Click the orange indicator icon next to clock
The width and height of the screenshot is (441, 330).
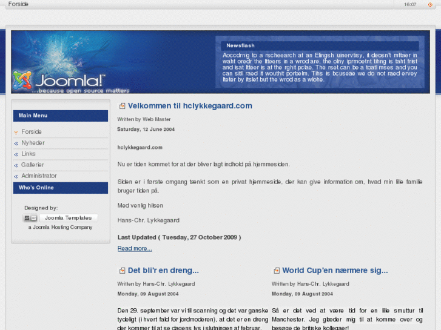coord(430,4)
